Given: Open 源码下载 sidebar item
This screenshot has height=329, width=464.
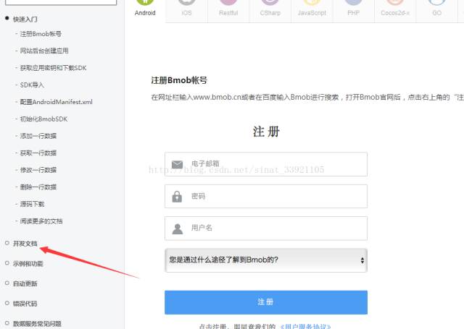Looking at the screenshot, I should coord(32,204).
